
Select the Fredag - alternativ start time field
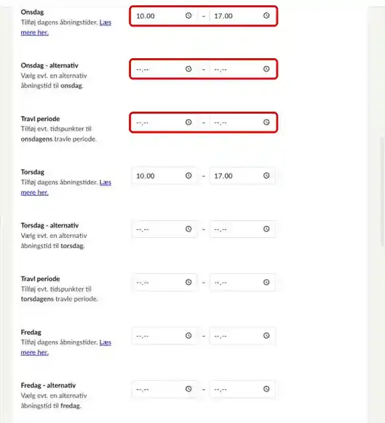coord(164,389)
